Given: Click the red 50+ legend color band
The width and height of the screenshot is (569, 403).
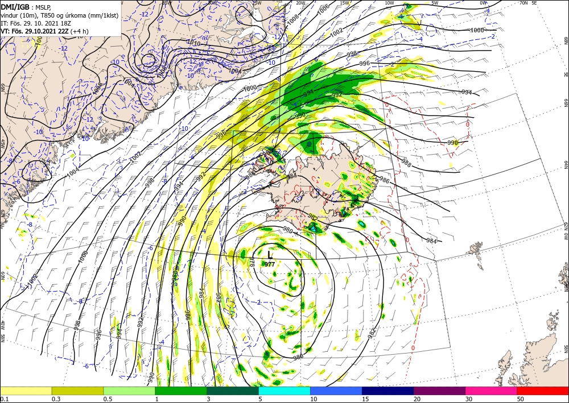Looking at the screenshot, I should (543, 390).
